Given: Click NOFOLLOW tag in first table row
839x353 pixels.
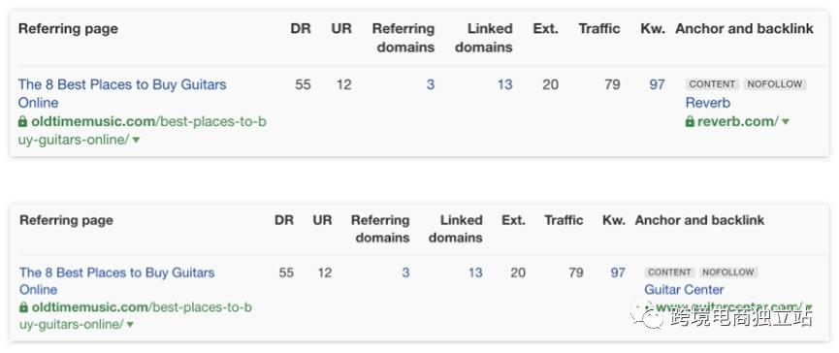Looking at the screenshot, I should click(x=774, y=84).
